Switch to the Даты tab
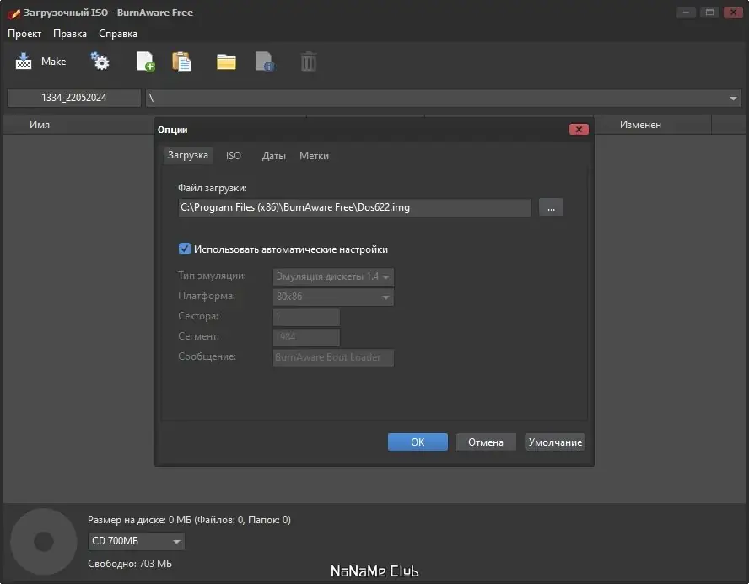This screenshot has height=584, width=749. 274,156
